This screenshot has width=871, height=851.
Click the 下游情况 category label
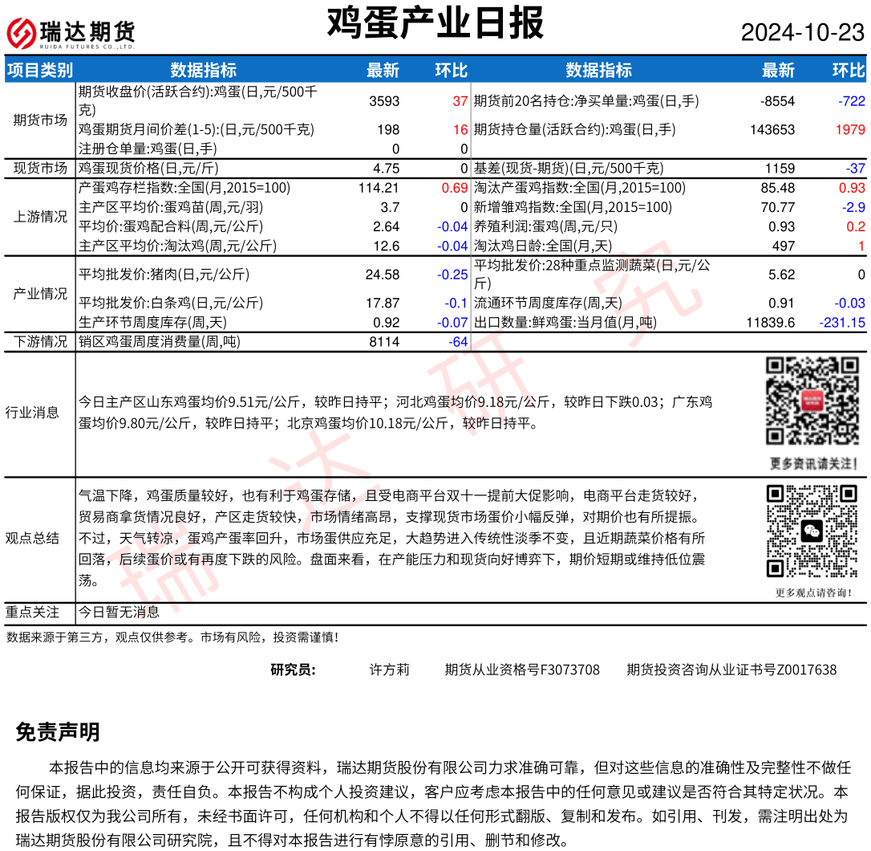click(x=40, y=342)
